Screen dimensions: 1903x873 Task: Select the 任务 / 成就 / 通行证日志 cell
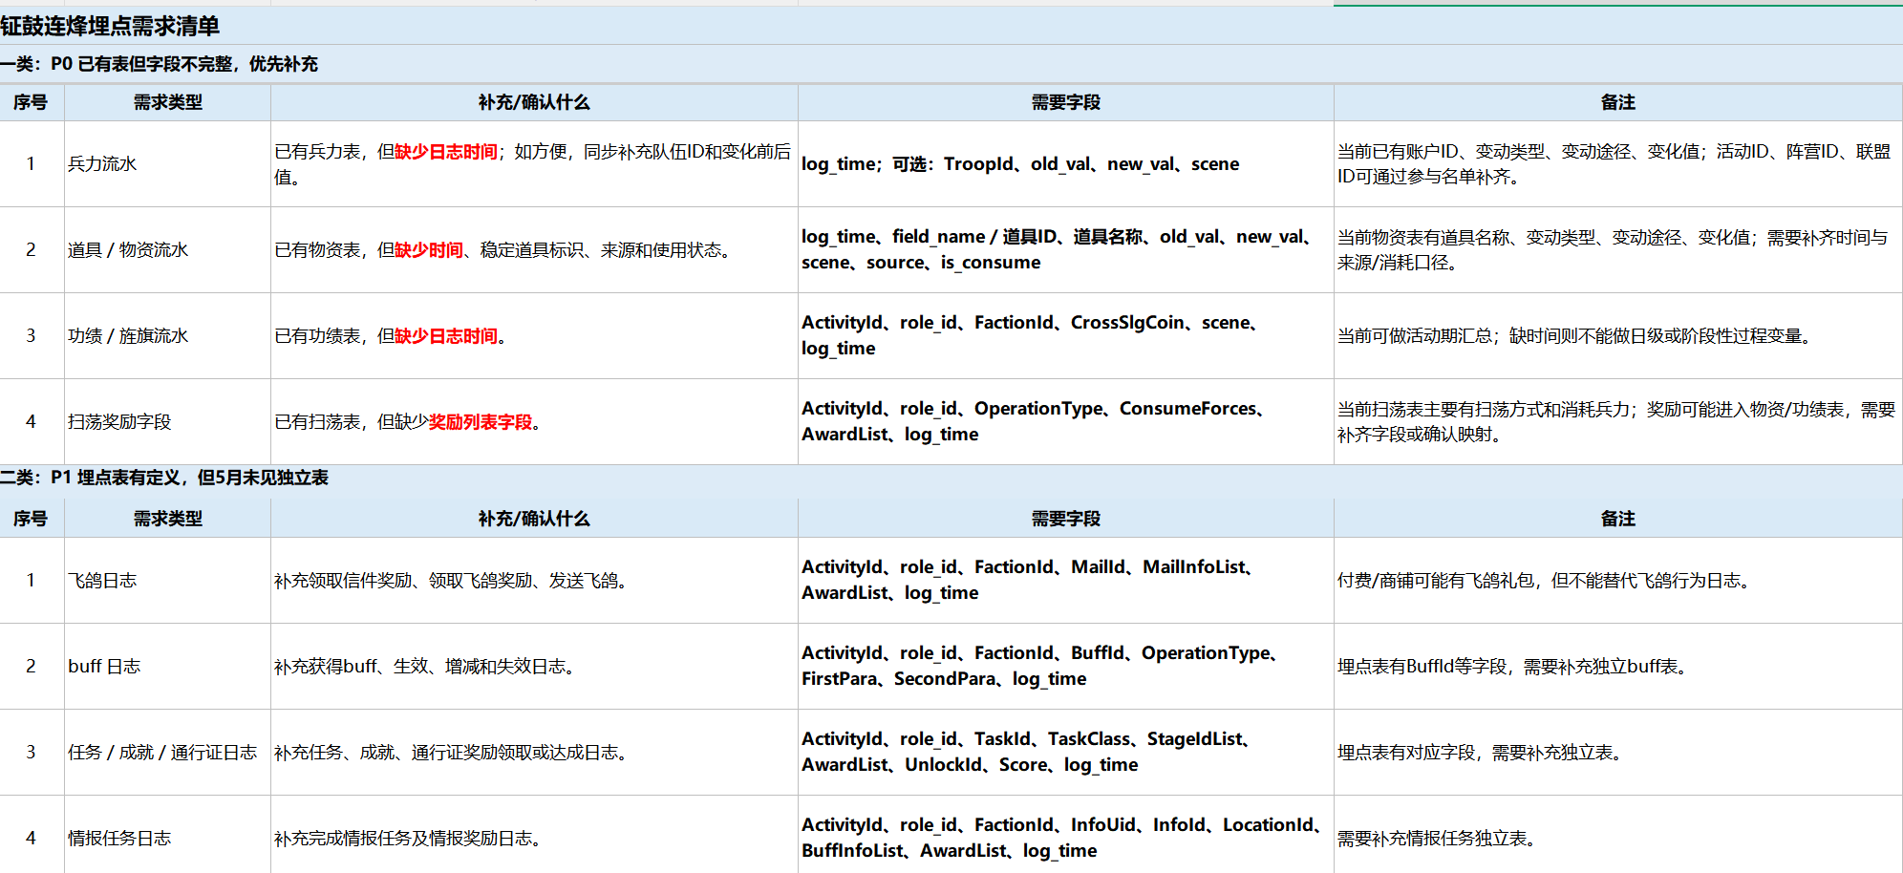(168, 753)
